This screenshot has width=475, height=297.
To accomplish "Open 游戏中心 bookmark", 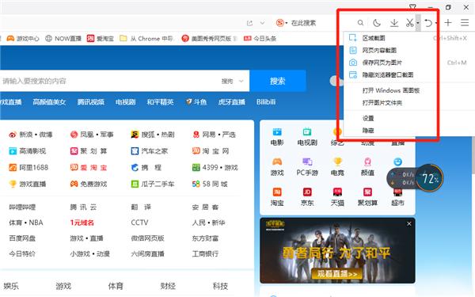I will [x=23, y=39].
